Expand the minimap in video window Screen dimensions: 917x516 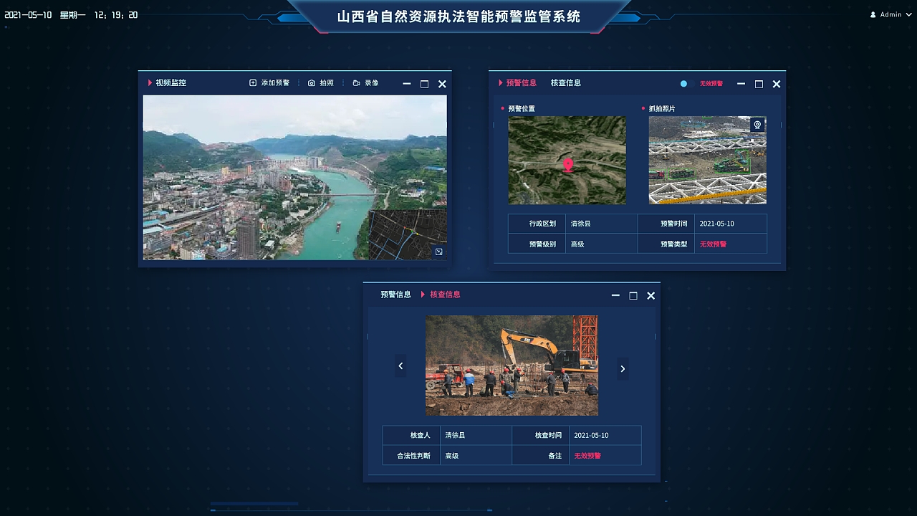tap(439, 252)
